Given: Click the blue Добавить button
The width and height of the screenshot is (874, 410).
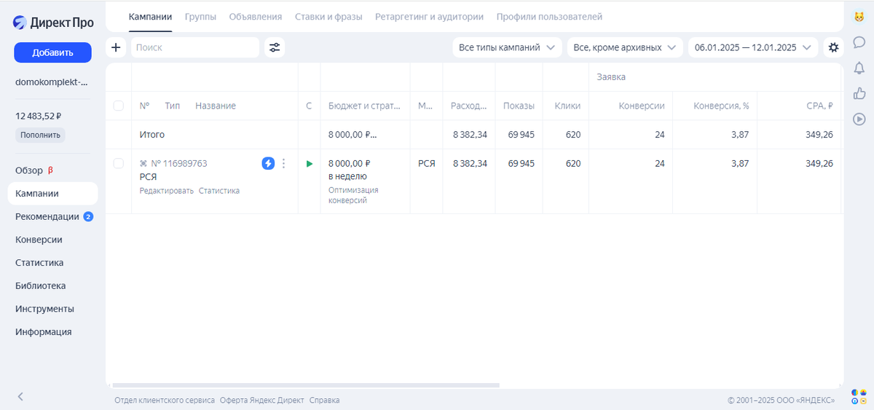Looking at the screenshot, I should click(52, 52).
